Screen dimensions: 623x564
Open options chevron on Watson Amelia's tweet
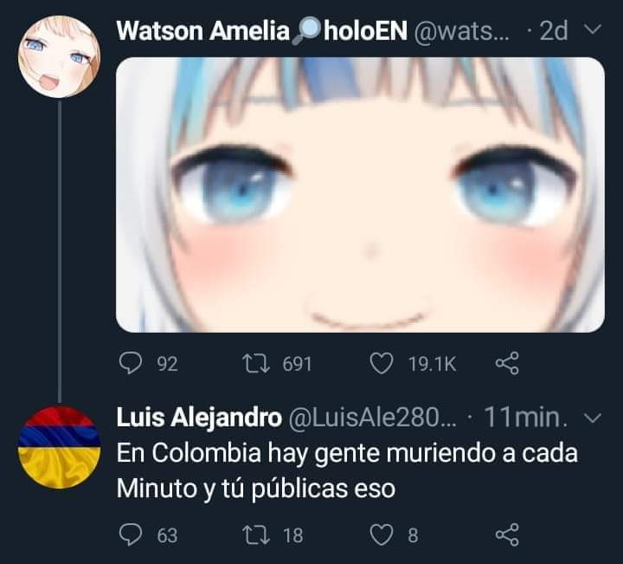pyautogui.click(x=592, y=29)
